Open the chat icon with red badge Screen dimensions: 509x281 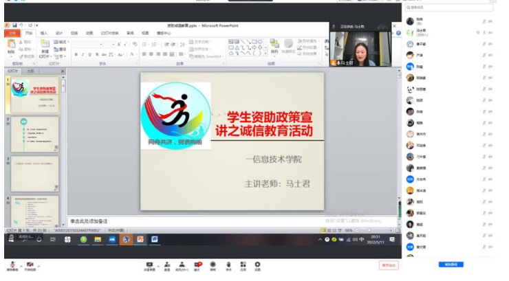tap(197, 264)
